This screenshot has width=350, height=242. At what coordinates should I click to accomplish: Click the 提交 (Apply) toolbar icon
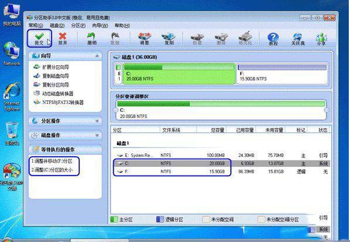39,38
